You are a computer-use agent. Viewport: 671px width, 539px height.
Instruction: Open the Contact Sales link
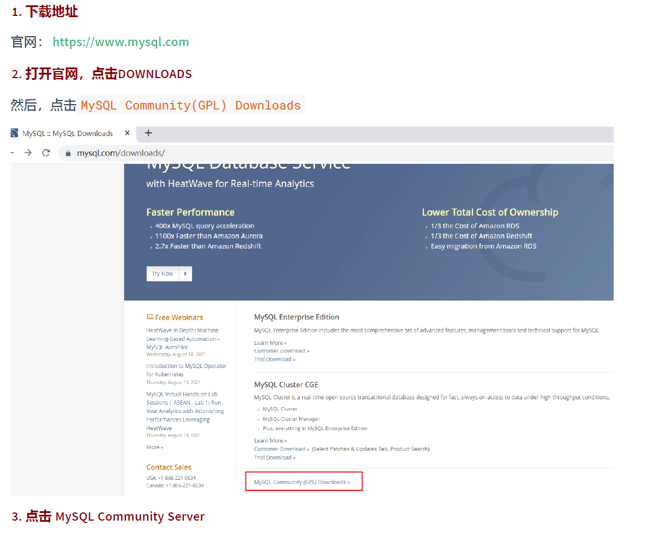pyautogui.click(x=168, y=467)
